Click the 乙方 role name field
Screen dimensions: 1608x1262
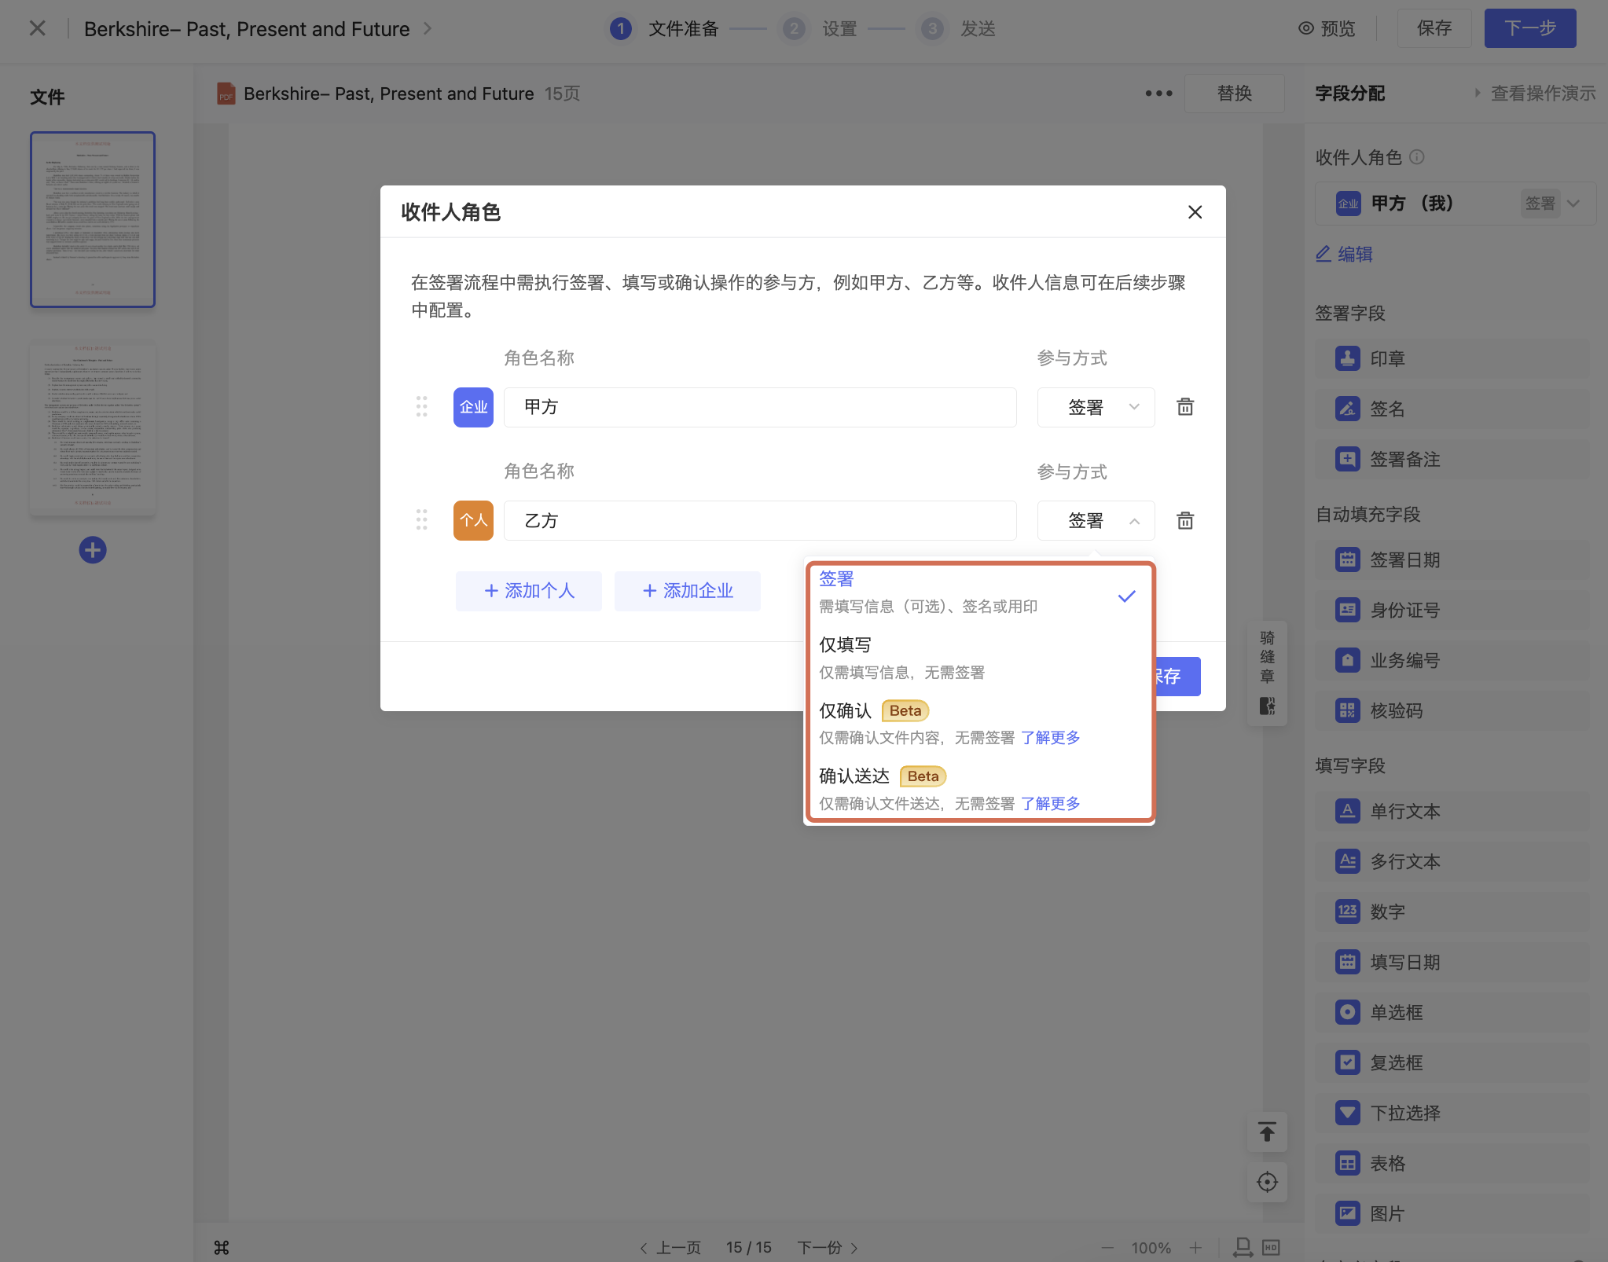tap(759, 520)
